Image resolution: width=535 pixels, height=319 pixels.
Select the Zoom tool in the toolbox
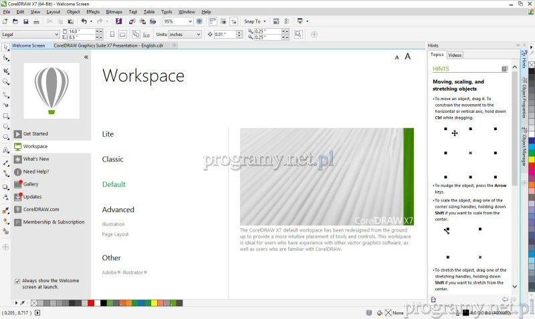click(x=5, y=81)
